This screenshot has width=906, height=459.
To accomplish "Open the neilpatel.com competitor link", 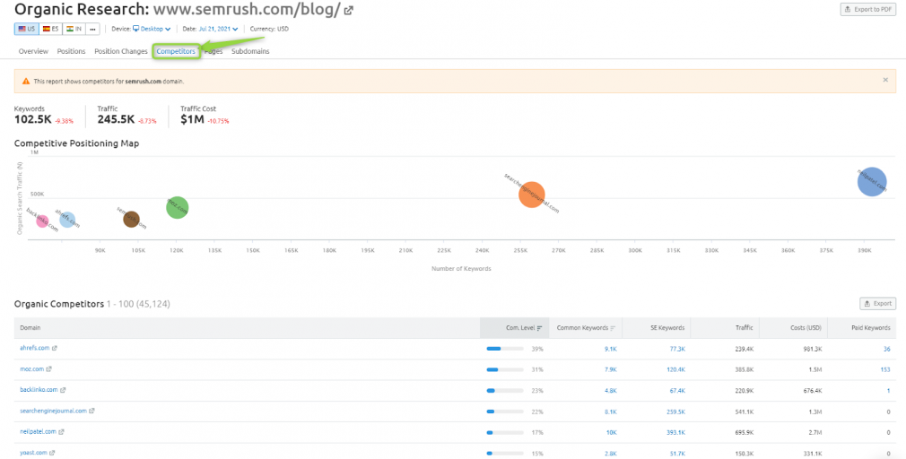I will [x=39, y=432].
